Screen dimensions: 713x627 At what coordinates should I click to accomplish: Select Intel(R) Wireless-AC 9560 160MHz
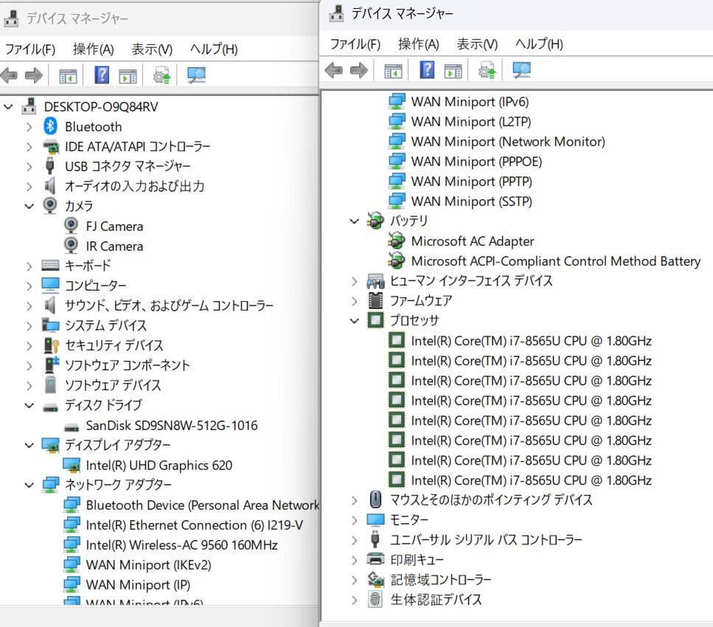[182, 544]
